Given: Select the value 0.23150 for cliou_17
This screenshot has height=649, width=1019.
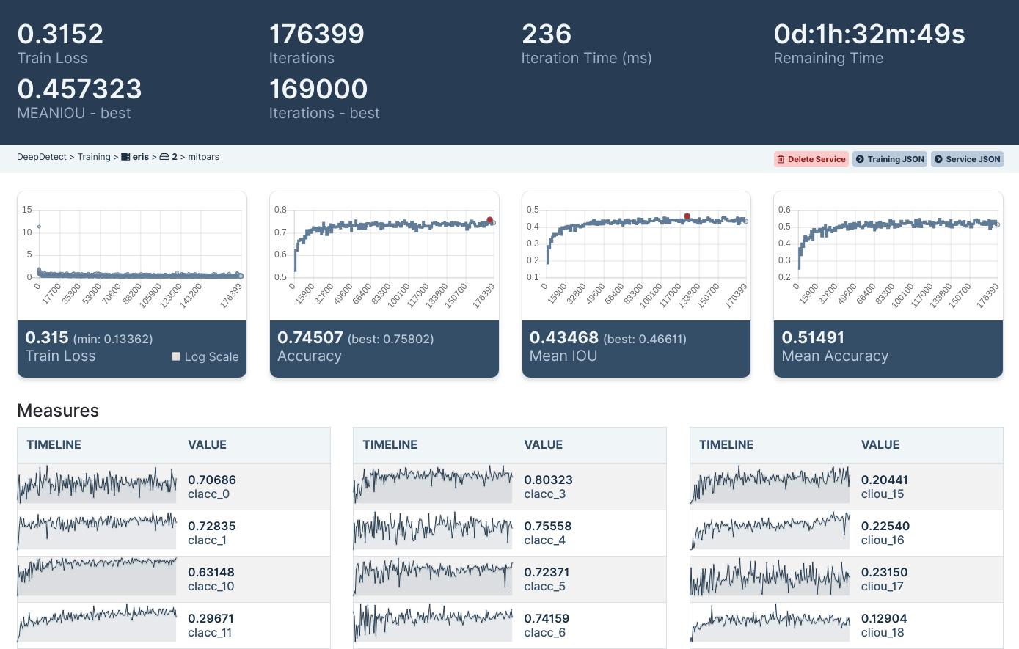Looking at the screenshot, I should click(x=885, y=572).
